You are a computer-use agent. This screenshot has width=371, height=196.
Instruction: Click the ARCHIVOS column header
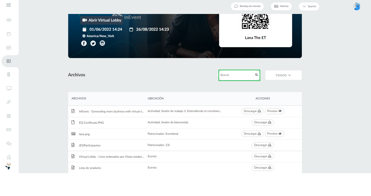pyautogui.click(x=79, y=98)
